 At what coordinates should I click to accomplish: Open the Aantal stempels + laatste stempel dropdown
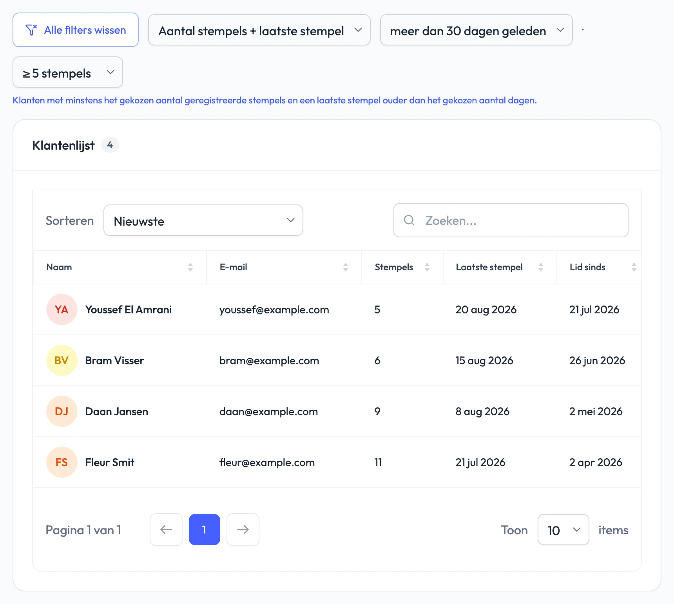point(259,30)
